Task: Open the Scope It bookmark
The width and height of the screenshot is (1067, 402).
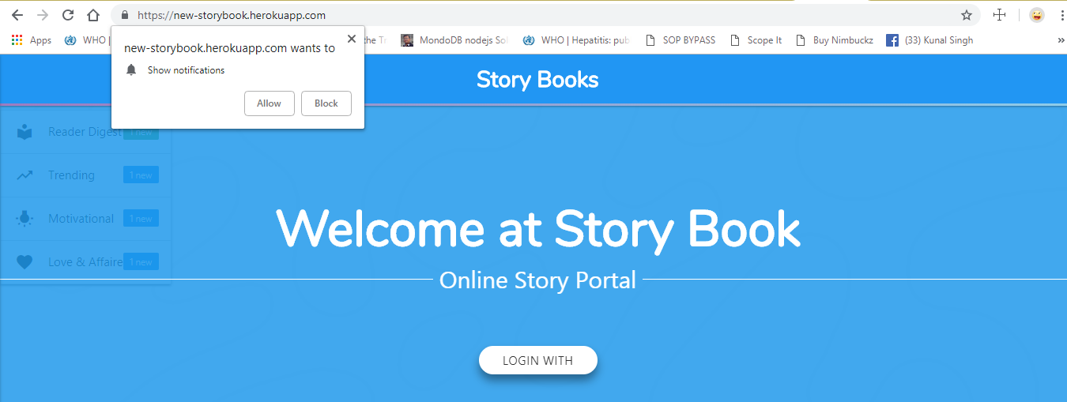Action: (x=756, y=40)
